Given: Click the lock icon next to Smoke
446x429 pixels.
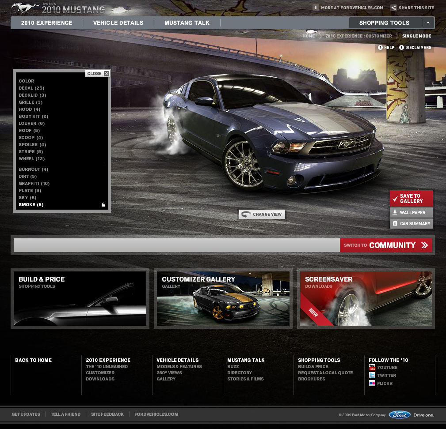Looking at the screenshot, I should [103, 205].
